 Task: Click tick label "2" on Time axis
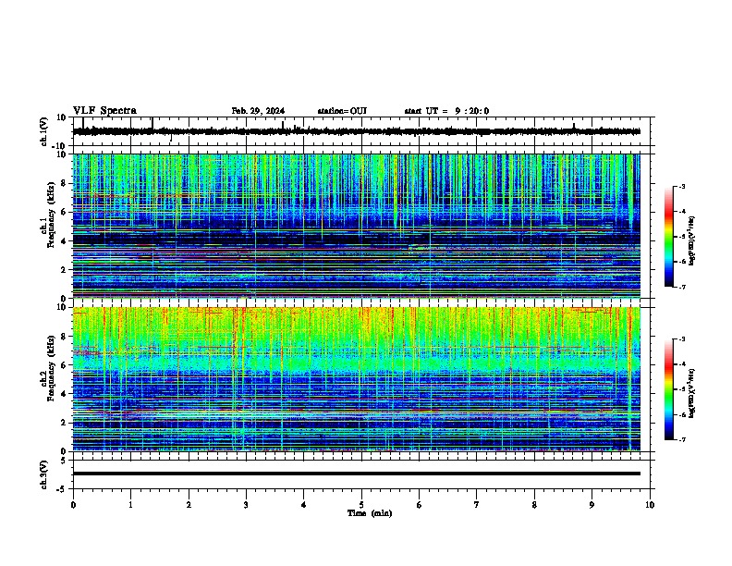coord(189,505)
